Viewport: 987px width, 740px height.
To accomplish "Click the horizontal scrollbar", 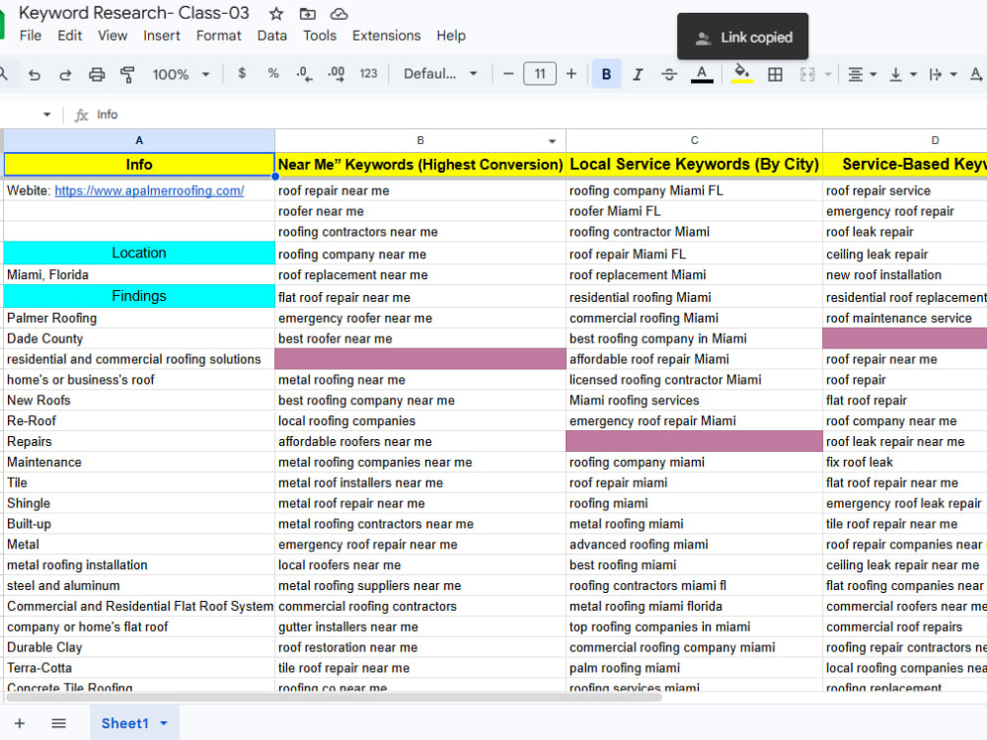I will point(334,697).
